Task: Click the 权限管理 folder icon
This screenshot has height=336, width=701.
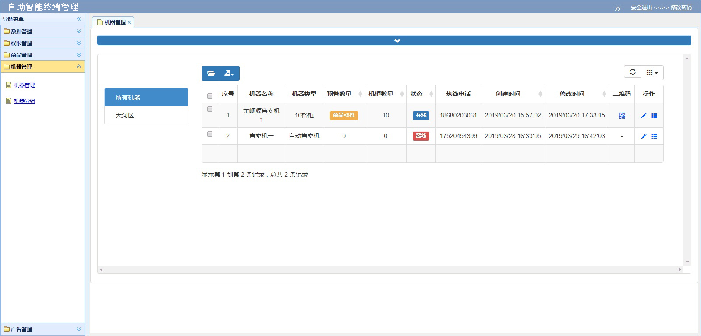Action: click(7, 43)
